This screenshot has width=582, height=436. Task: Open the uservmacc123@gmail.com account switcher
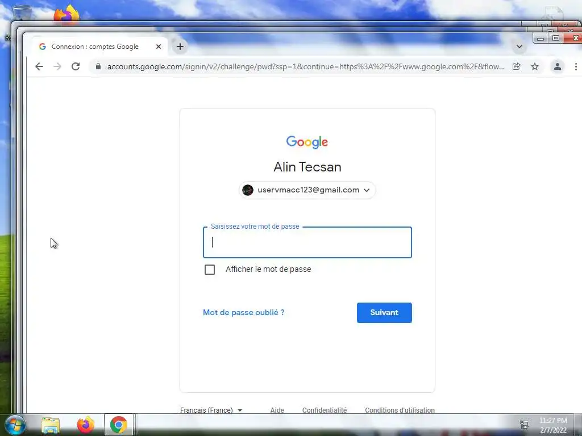[x=307, y=190]
